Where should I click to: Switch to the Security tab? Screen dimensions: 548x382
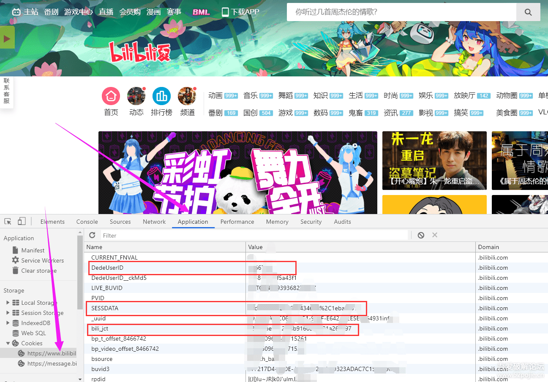point(311,222)
